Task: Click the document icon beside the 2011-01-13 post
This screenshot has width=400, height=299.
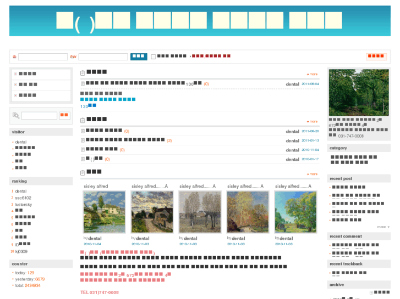Action: coord(83,140)
